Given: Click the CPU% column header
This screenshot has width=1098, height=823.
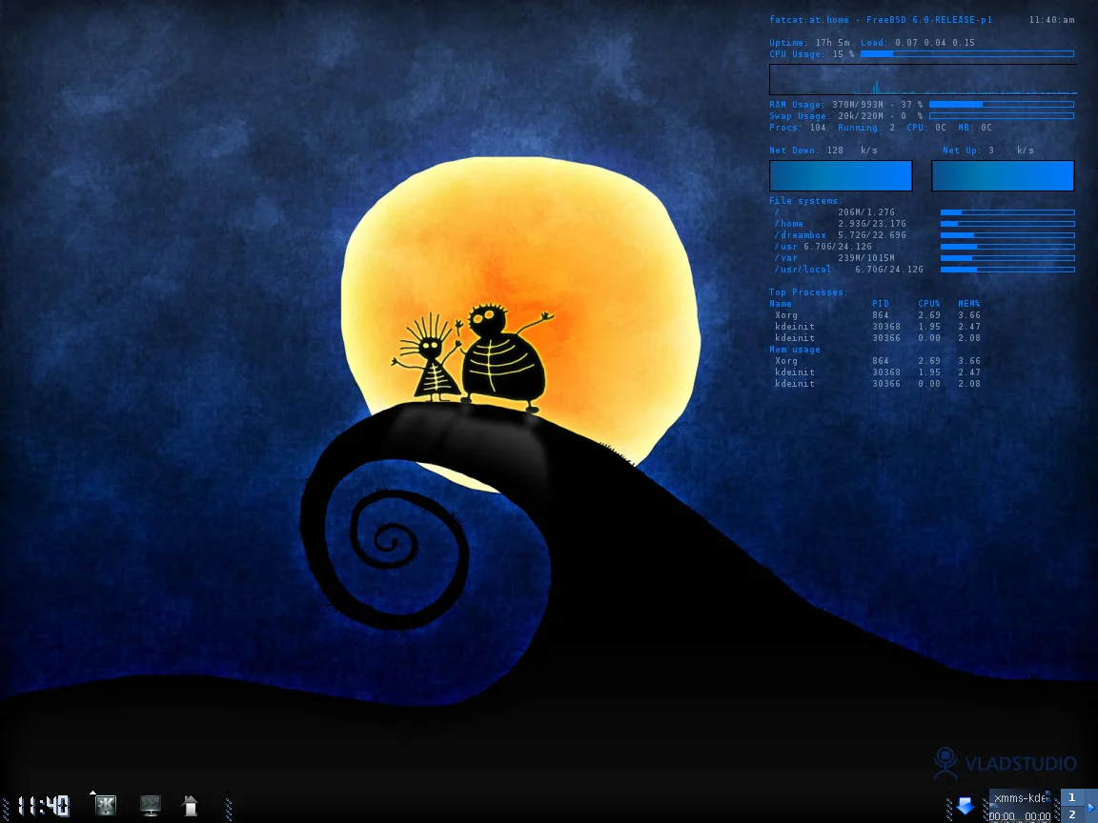Looking at the screenshot, I should click(x=929, y=304).
